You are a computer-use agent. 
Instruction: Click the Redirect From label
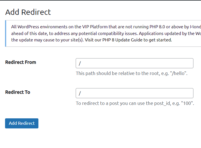(x=21, y=62)
